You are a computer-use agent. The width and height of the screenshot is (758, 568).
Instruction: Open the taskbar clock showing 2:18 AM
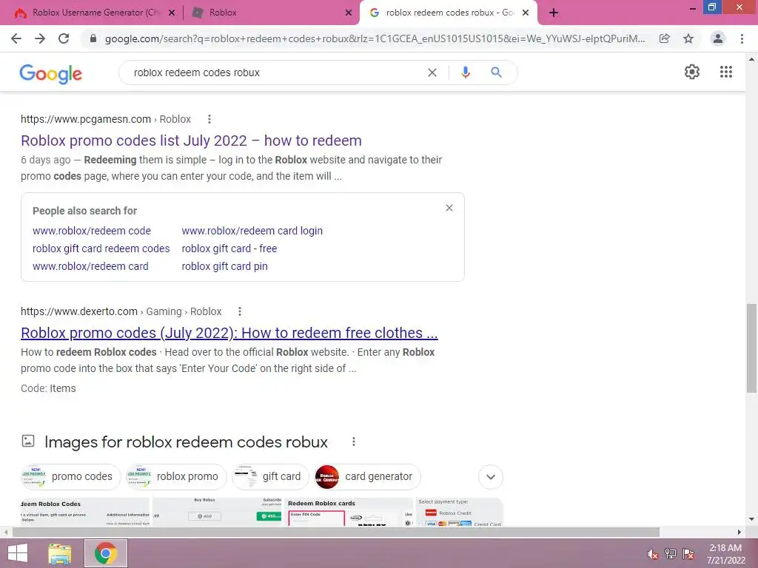[x=725, y=554]
